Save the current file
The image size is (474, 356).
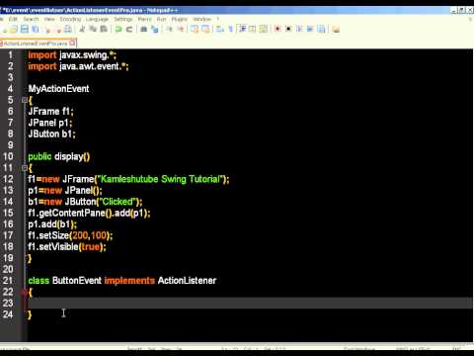pos(25,30)
